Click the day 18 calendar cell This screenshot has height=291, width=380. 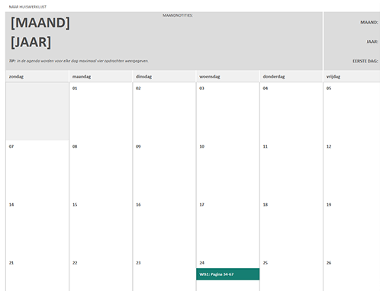coord(291,228)
